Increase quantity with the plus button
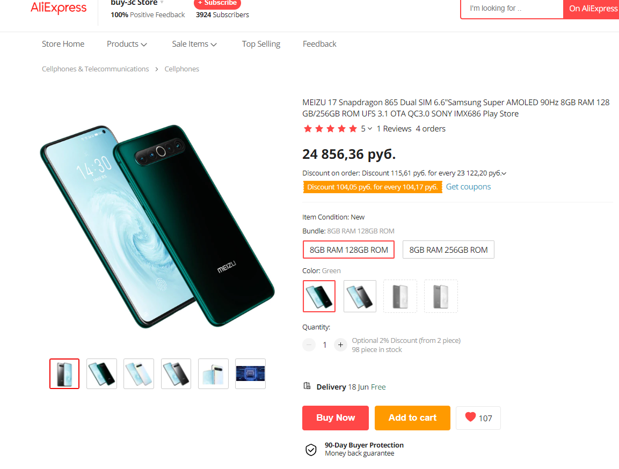619x469 pixels. [x=340, y=345]
